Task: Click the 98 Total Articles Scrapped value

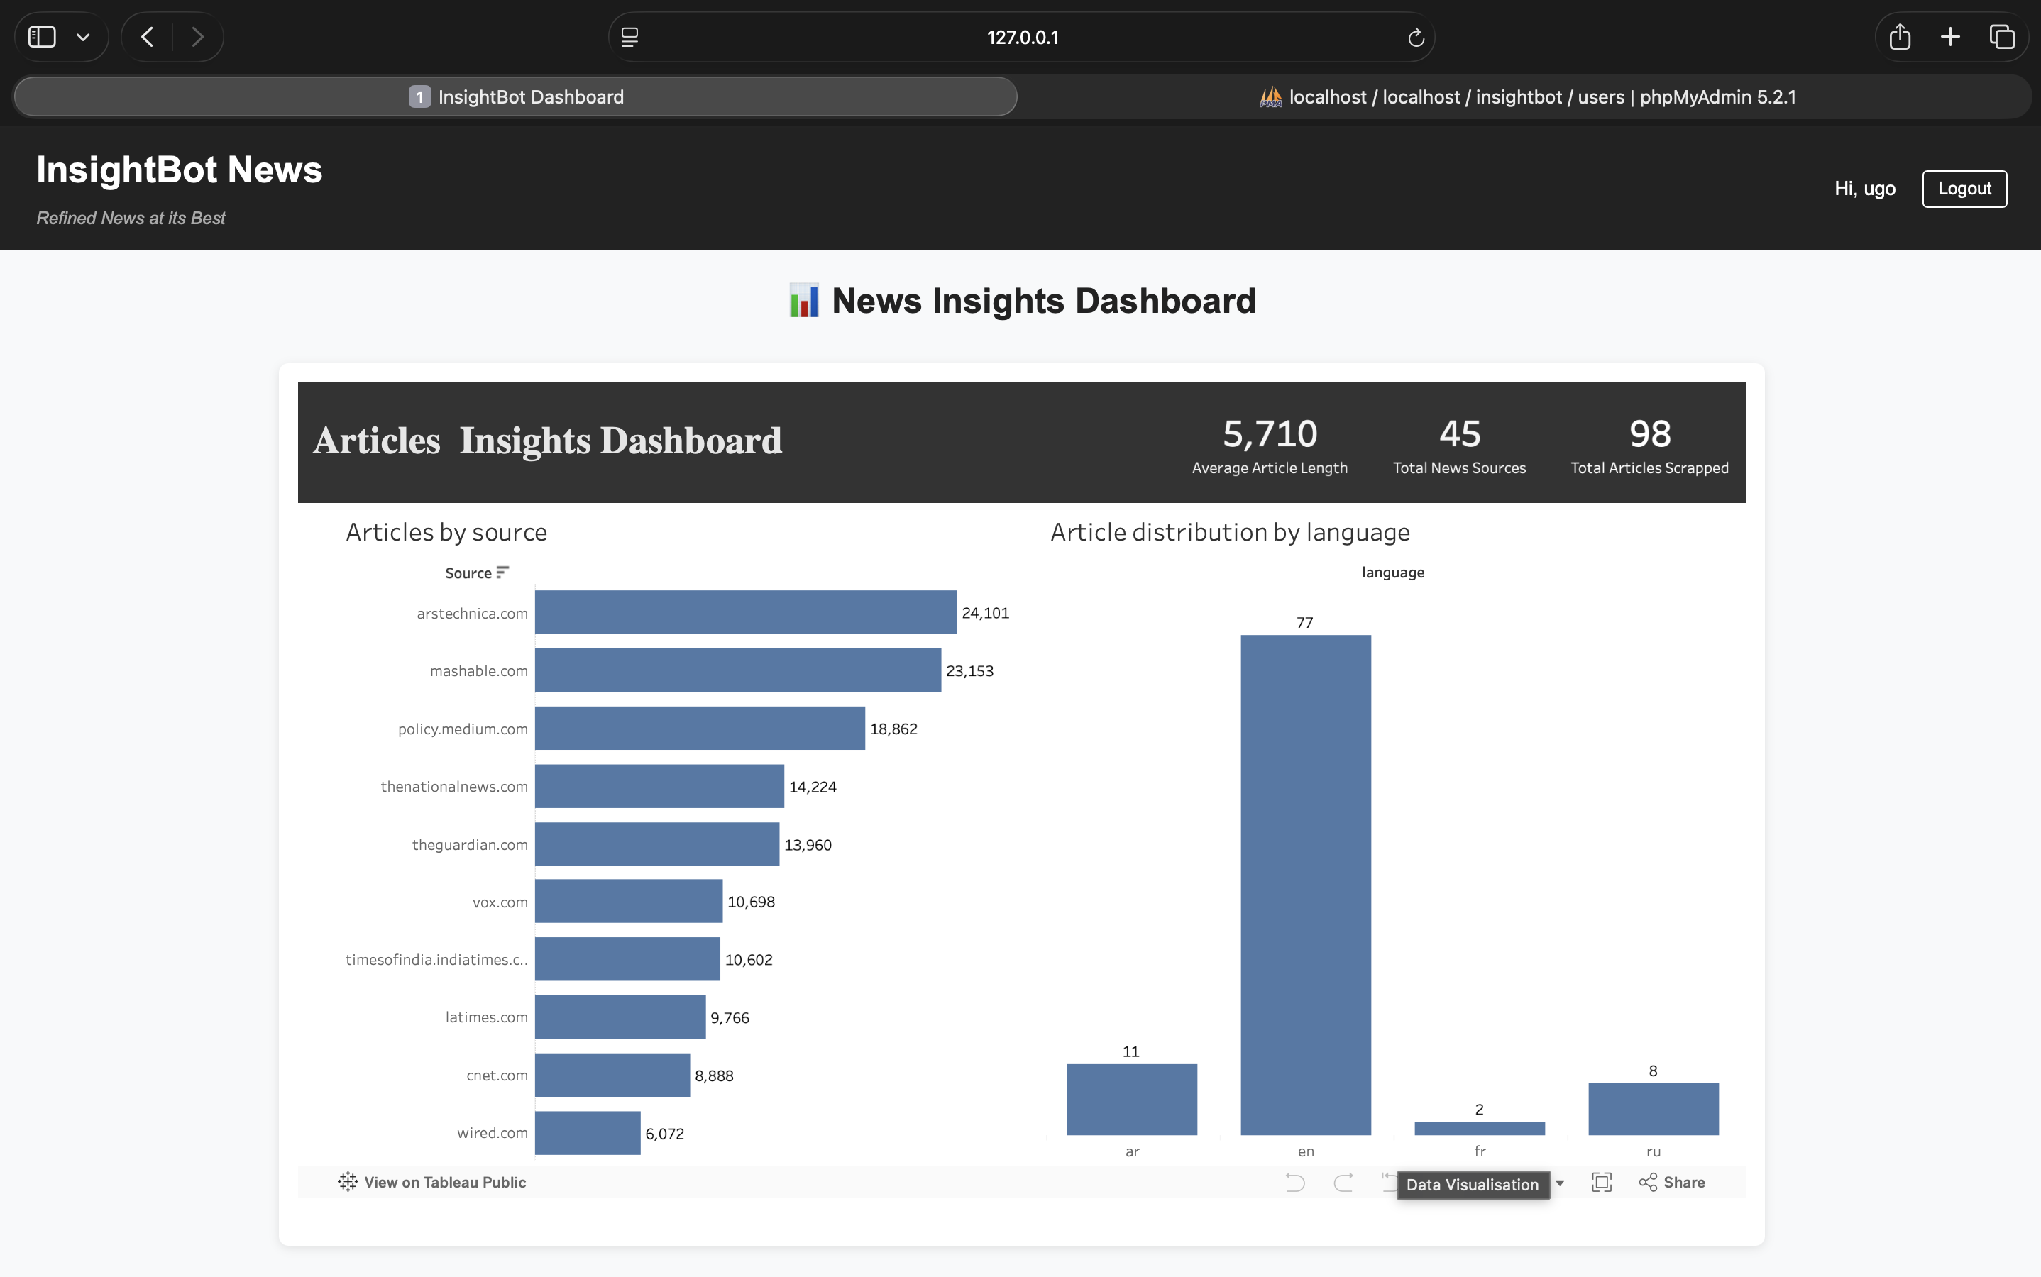Action: tap(1650, 434)
